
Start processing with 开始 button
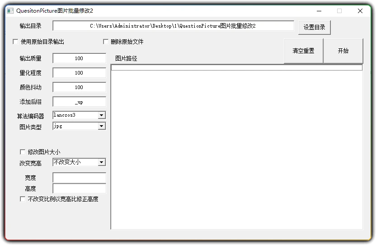tap(343, 51)
